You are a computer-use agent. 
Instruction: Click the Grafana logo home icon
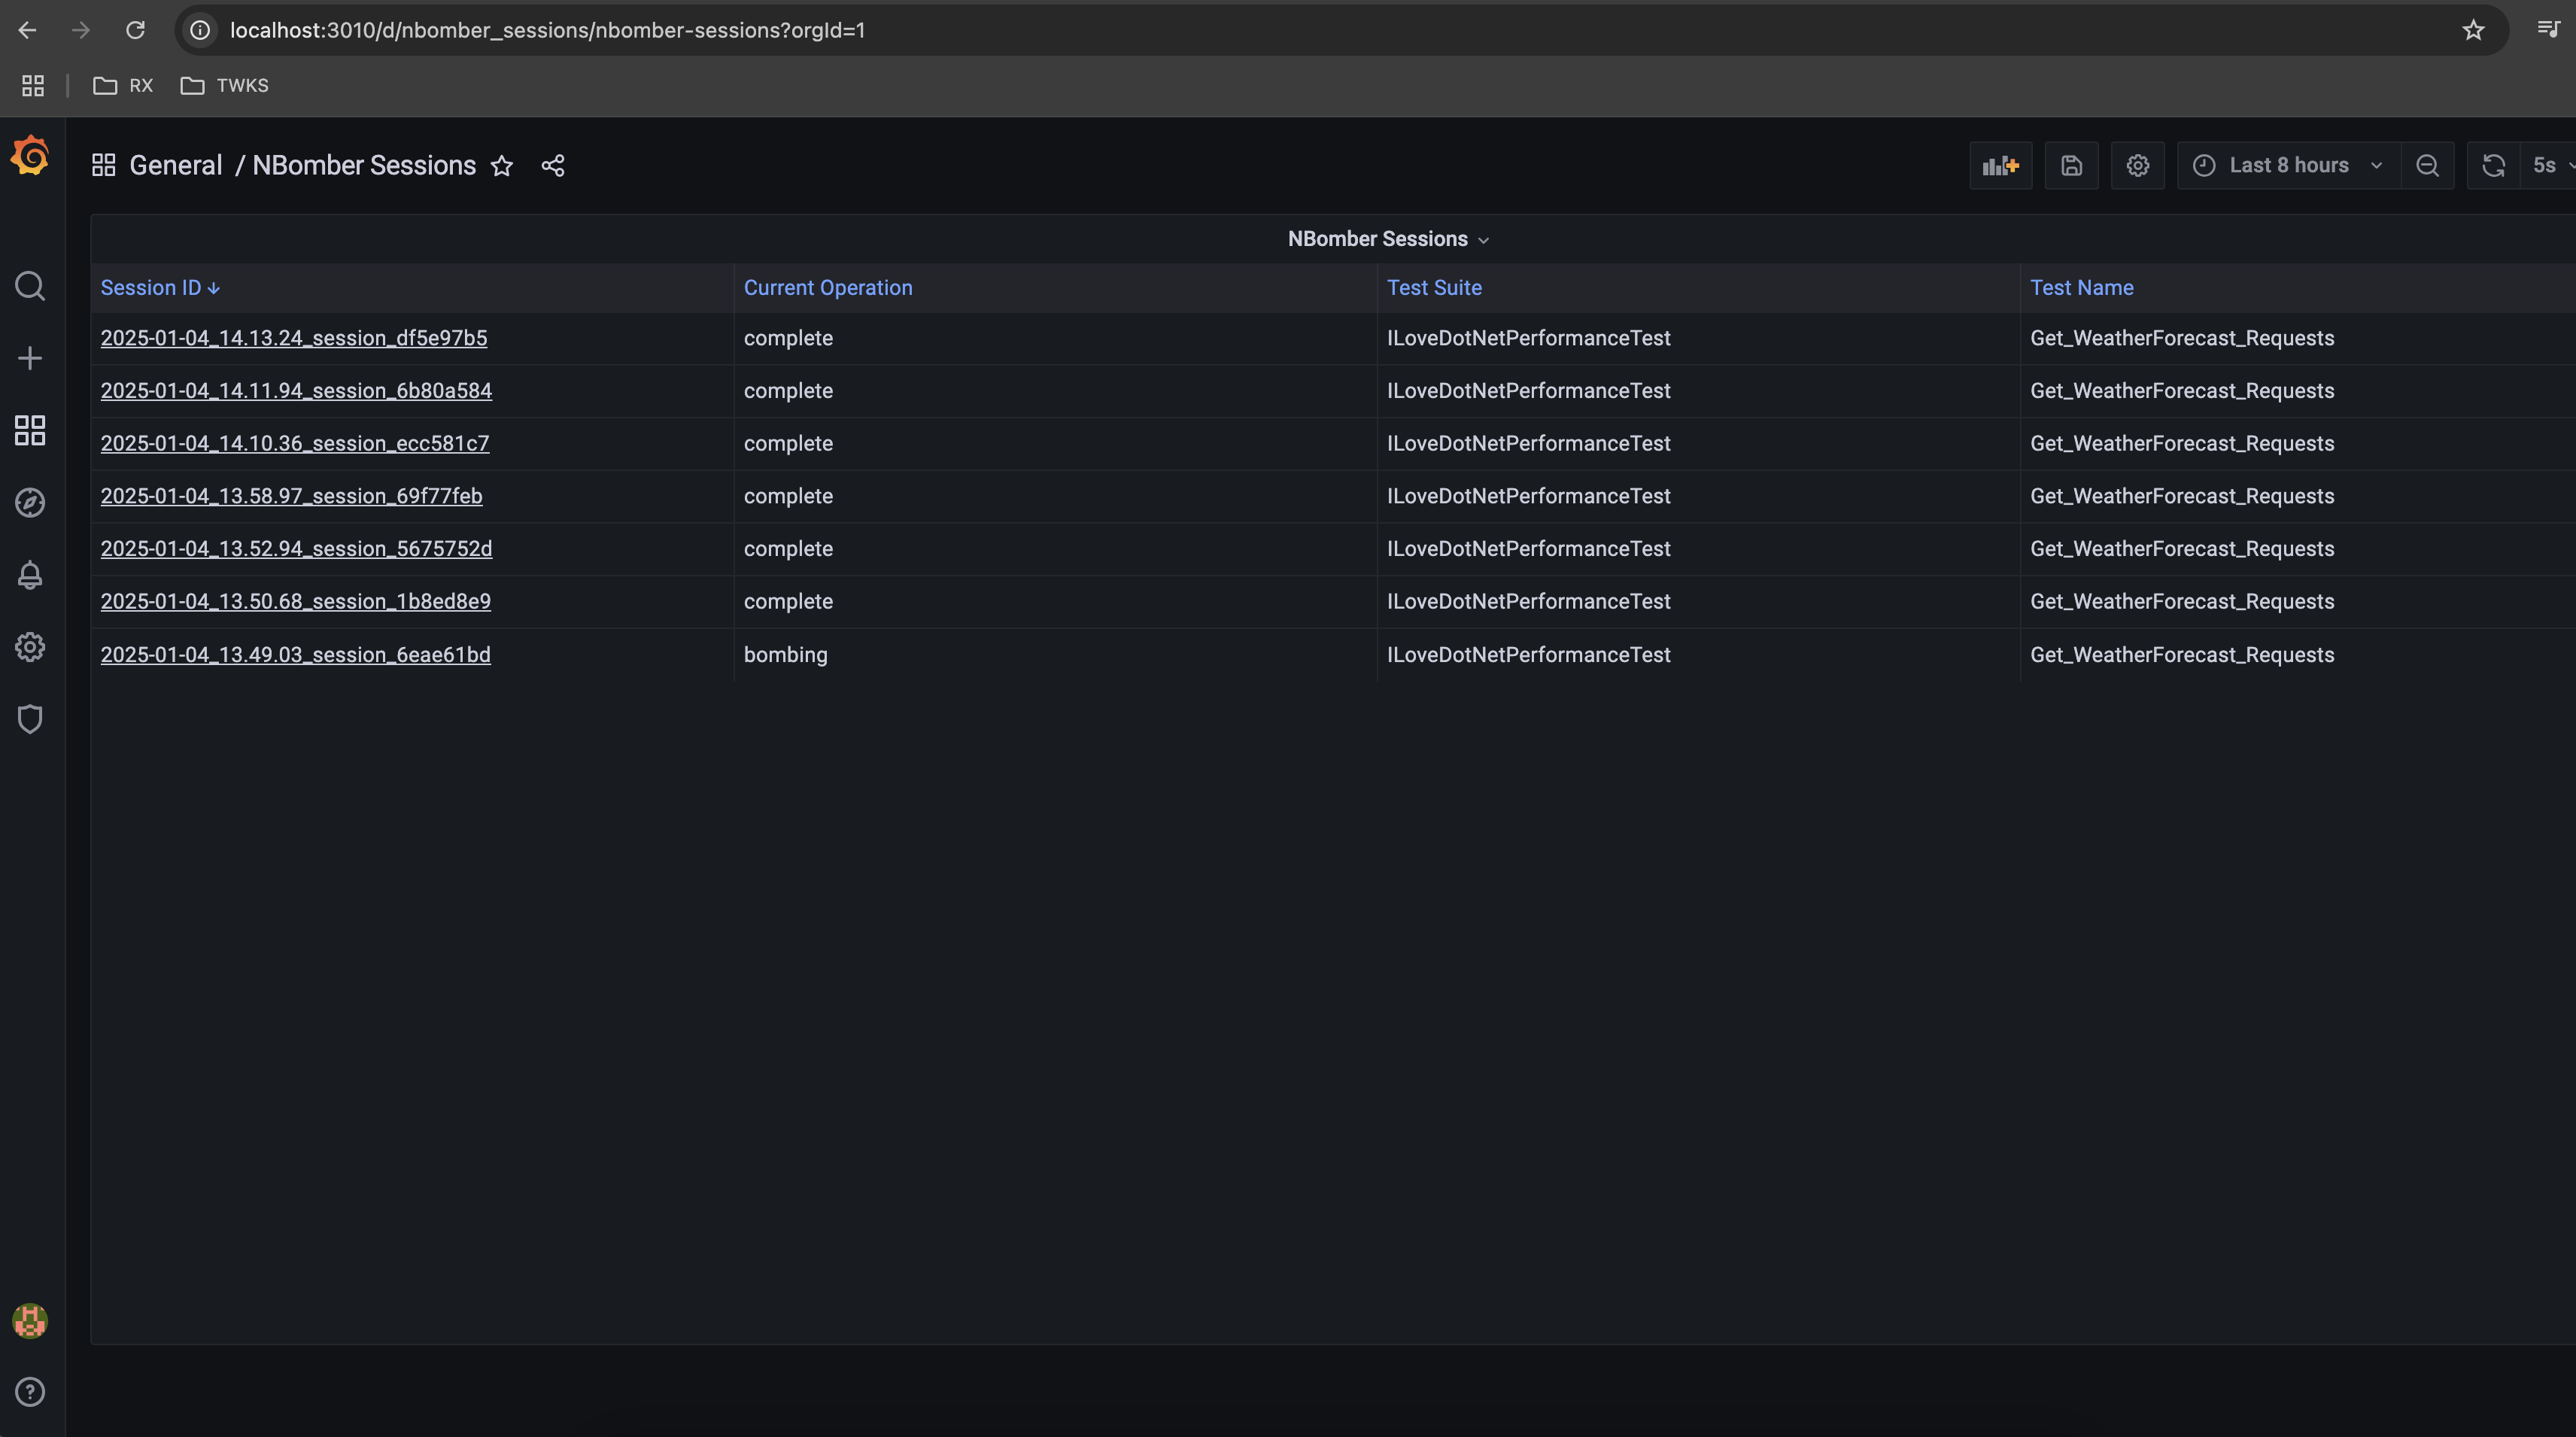(x=30, y=156)
